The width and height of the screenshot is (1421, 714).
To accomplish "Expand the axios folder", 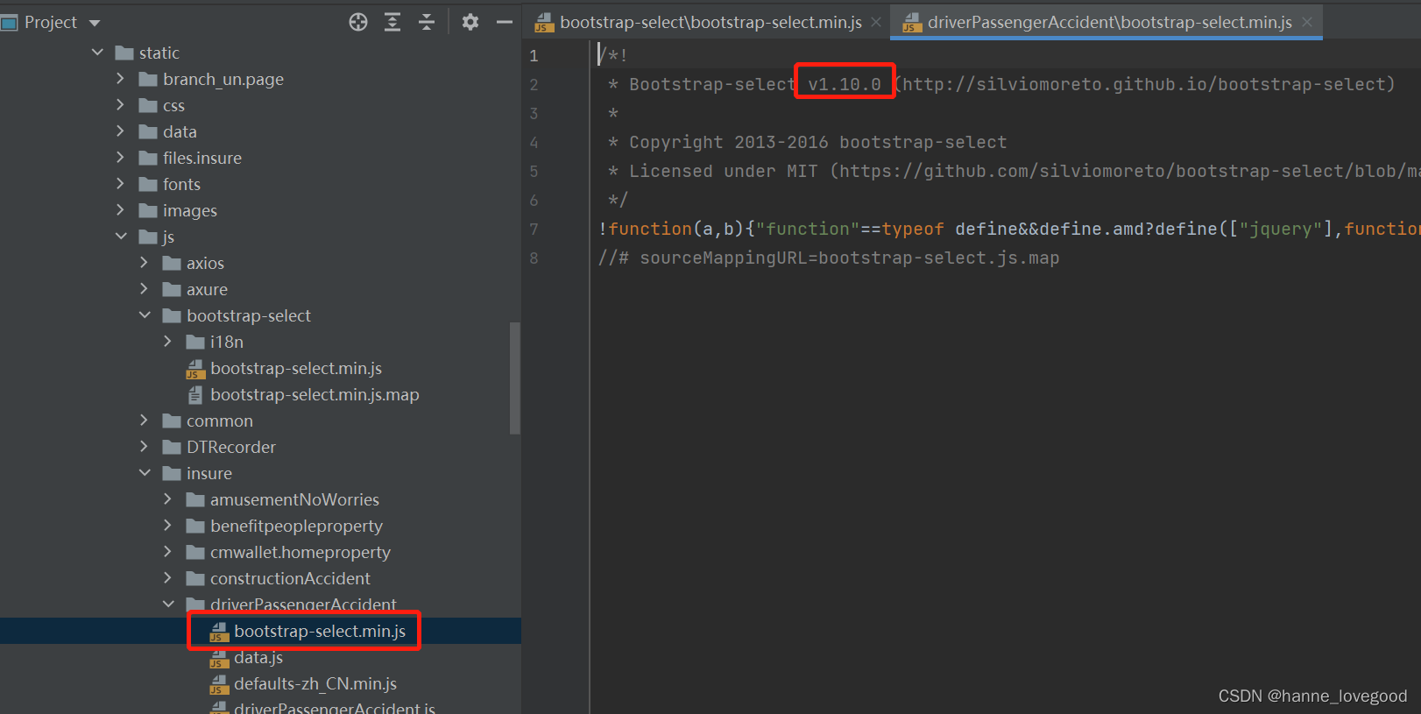I will pos(145,263).
